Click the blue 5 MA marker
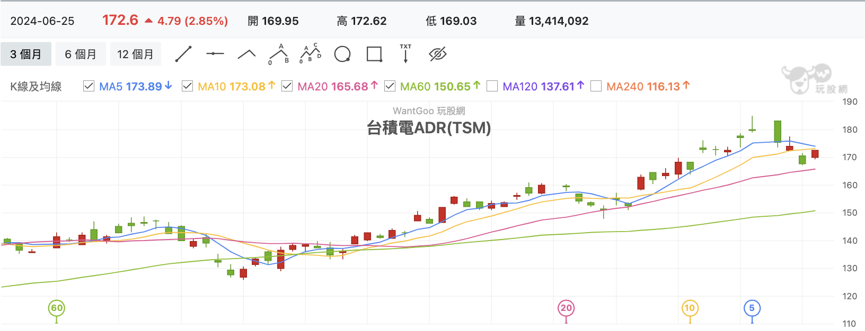Viewport: 865px width, 331px height. 752,308
